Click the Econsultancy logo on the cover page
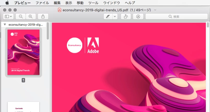This screenshot has width=210, height=112. 75,45
